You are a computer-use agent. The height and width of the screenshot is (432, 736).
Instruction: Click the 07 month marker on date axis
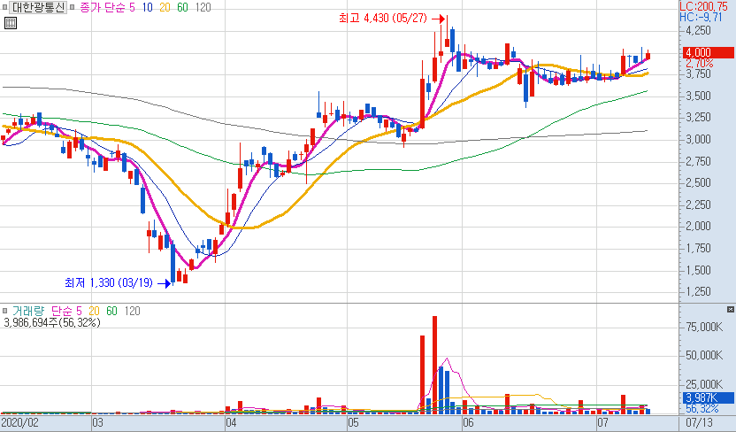[x=602, y=422]
